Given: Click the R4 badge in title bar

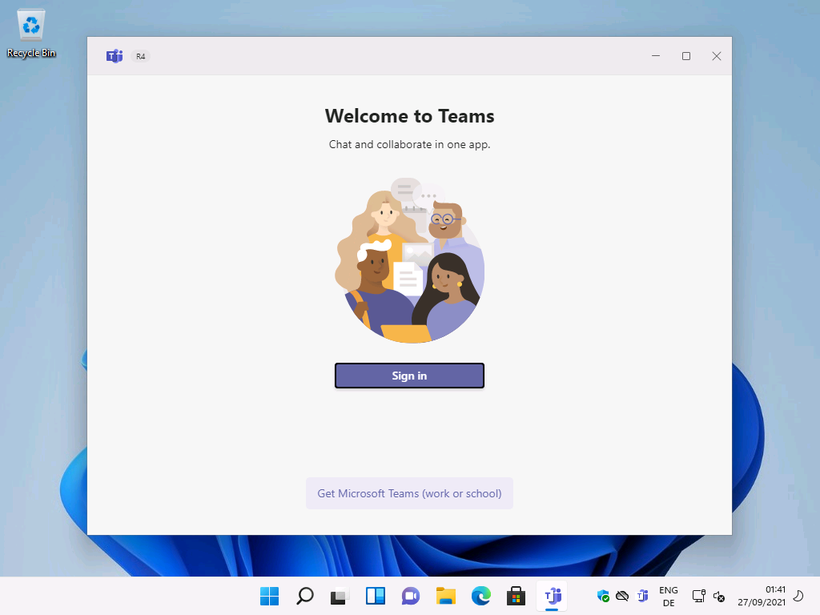Looking at the screenshot, I should pos(141,56).
